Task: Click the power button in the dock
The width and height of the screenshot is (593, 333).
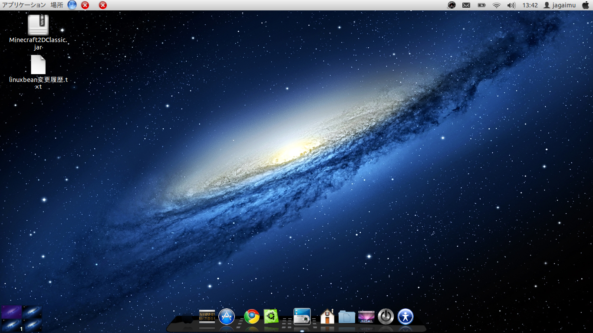Action: [385, 317]
